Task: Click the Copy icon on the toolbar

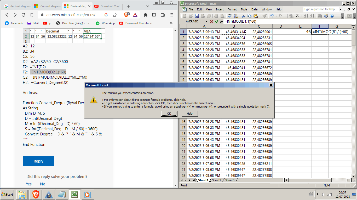Action: 250,16
